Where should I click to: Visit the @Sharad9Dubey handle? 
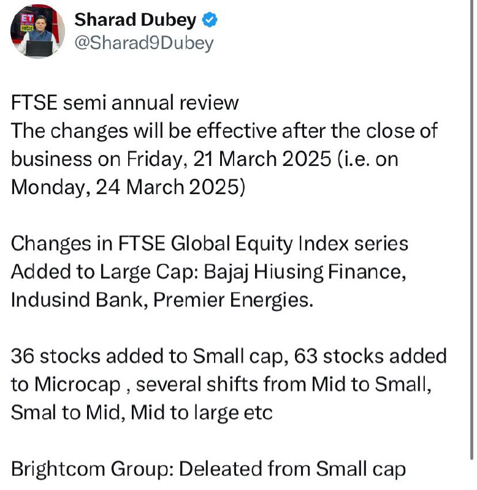144,43
